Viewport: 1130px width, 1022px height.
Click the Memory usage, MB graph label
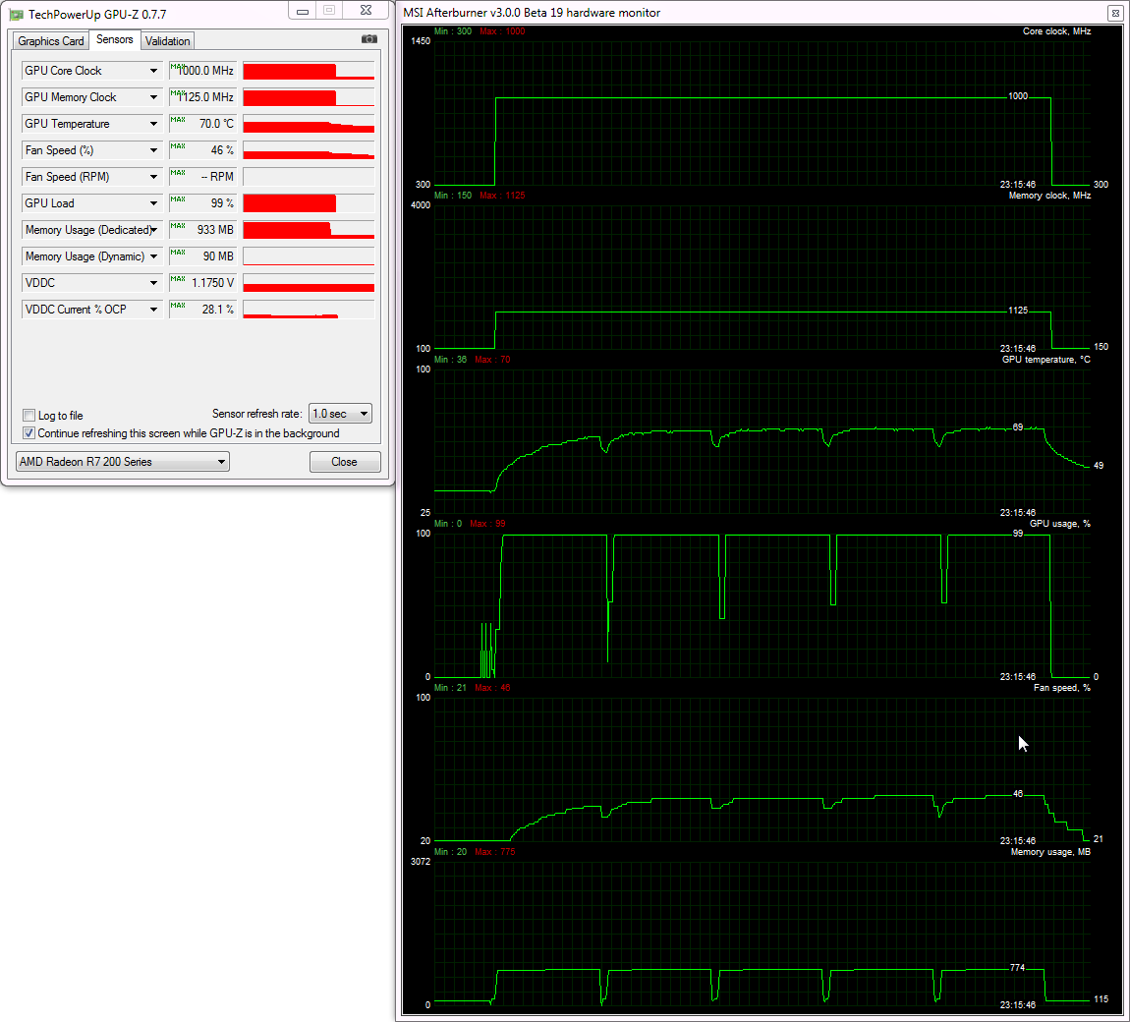(x=1050, y=852)
